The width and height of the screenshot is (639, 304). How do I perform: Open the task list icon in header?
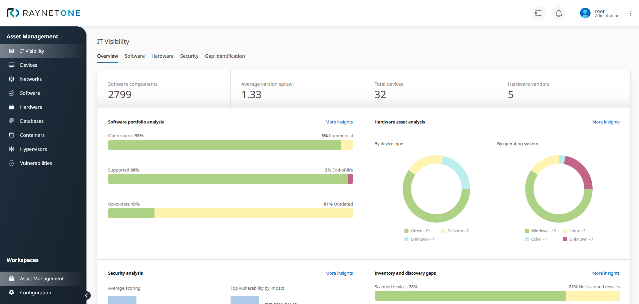click(x=538, y=13)
